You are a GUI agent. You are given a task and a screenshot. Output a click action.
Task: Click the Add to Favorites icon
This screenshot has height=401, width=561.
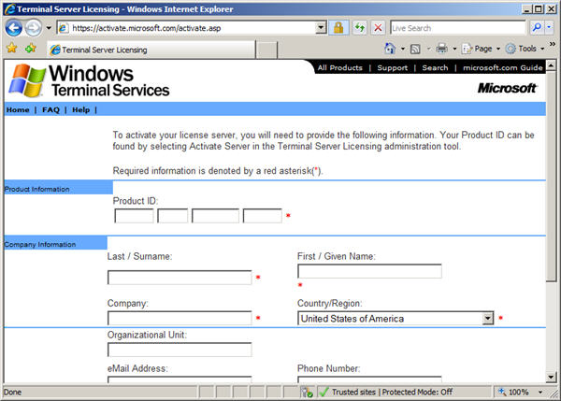pos(31,49)
